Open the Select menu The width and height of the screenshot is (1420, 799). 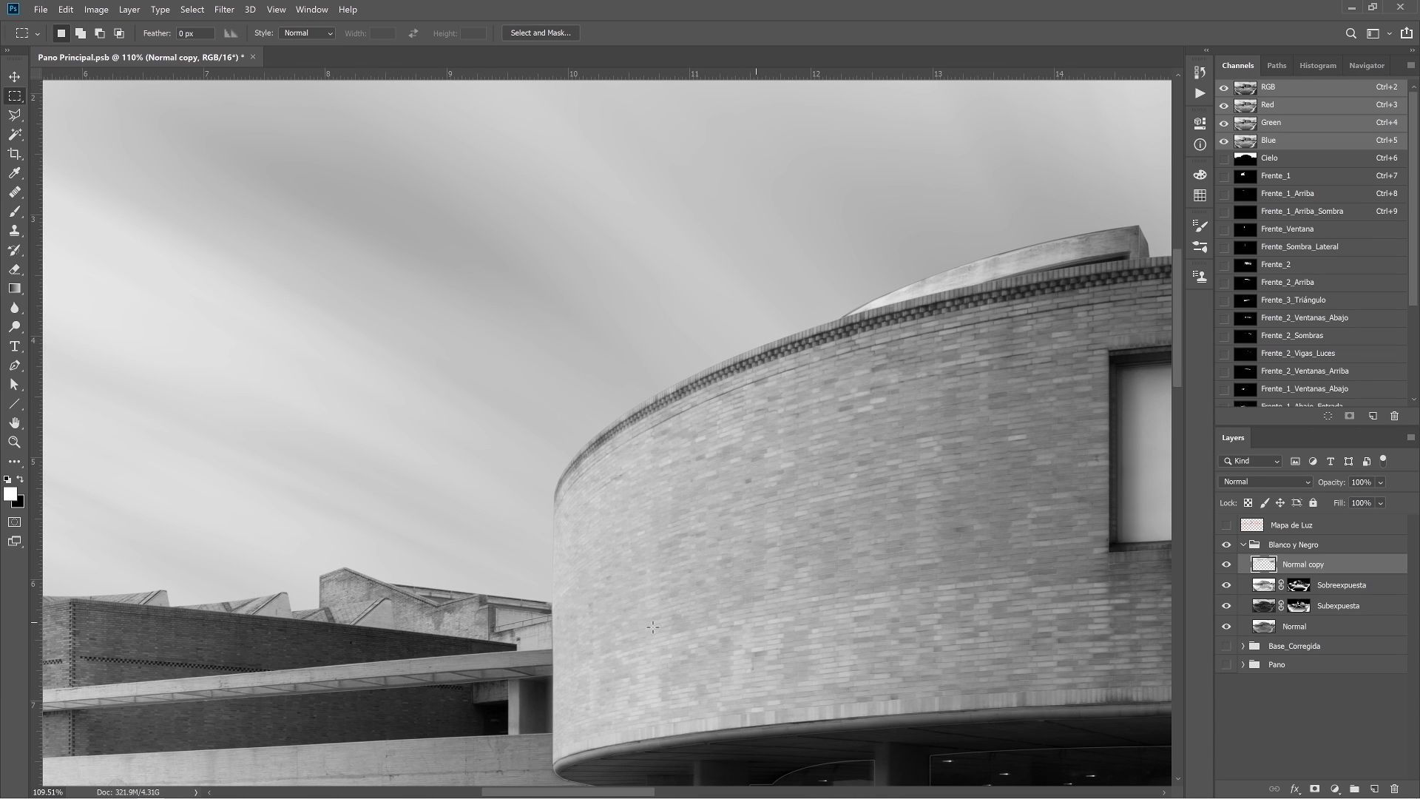coord(192,10)
